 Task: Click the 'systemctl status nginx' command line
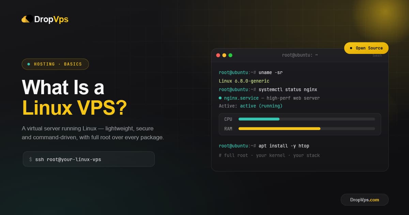click(x=268, y=89)
